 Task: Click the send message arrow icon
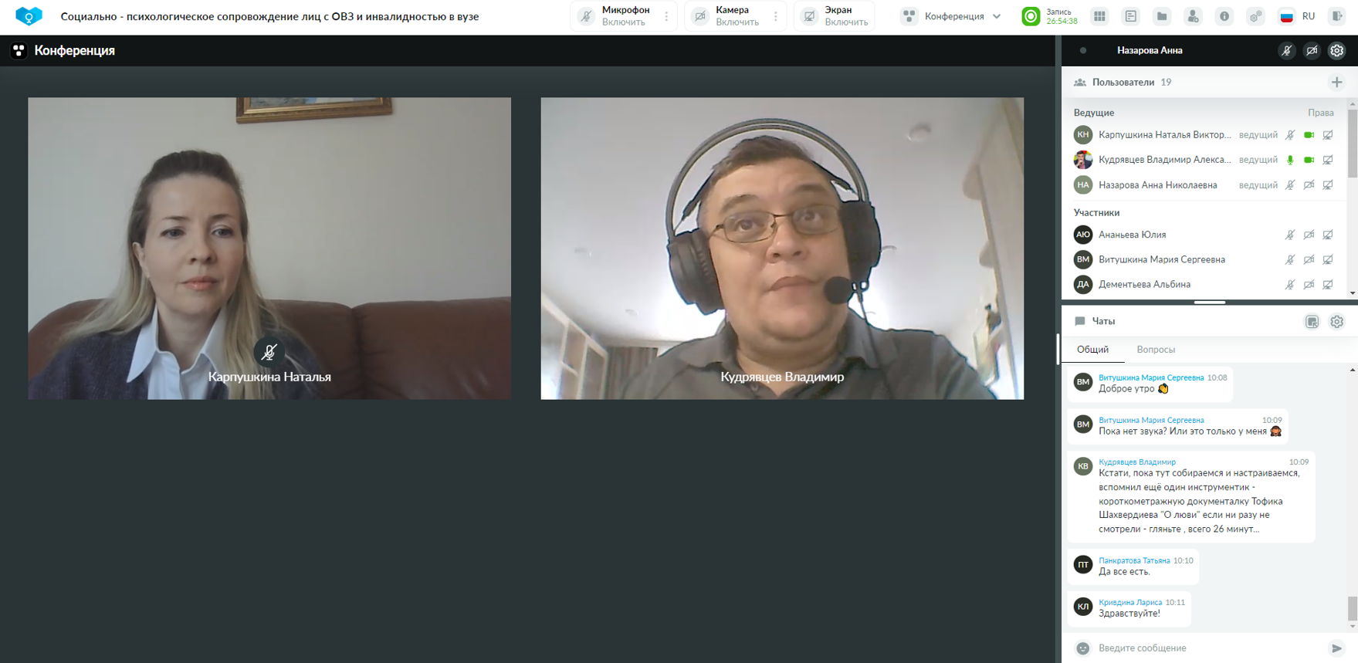coord(1336,648)
